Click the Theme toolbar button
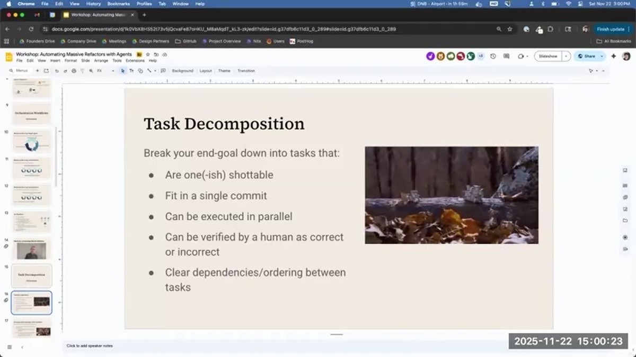The image size is (636, 357). coord(224,71)
